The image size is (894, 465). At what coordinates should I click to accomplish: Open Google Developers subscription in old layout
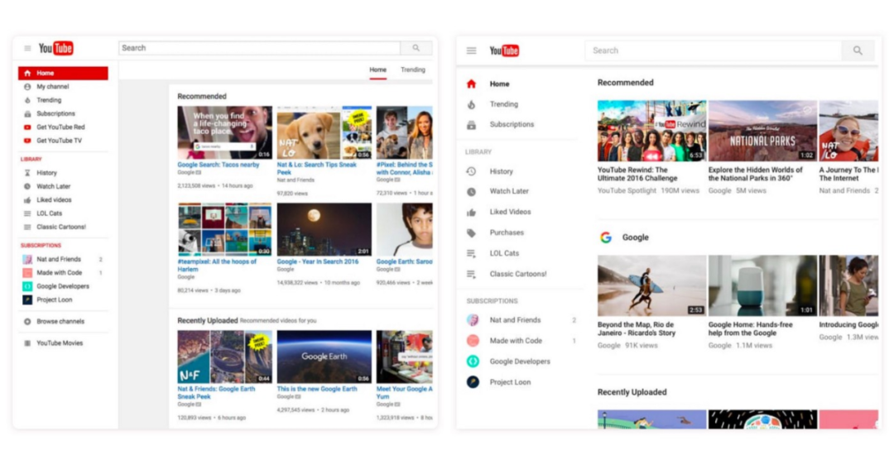pyautogui.click(x=63, y=286)
